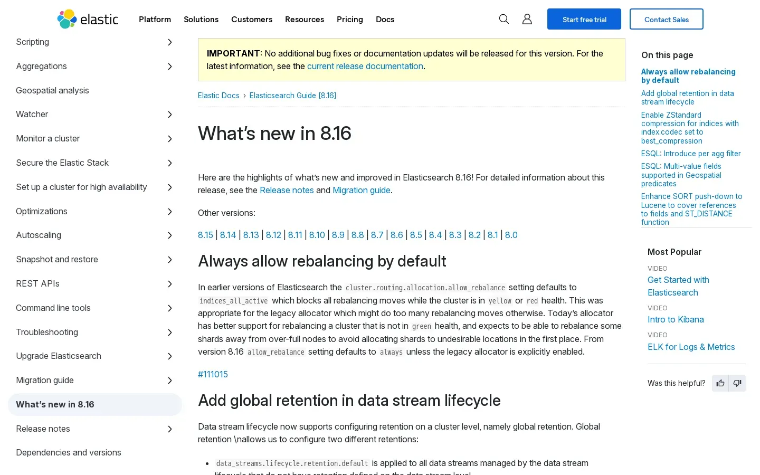Expand the Migration guide sidebar chevron
760x475 pixels.
[170, 381]
